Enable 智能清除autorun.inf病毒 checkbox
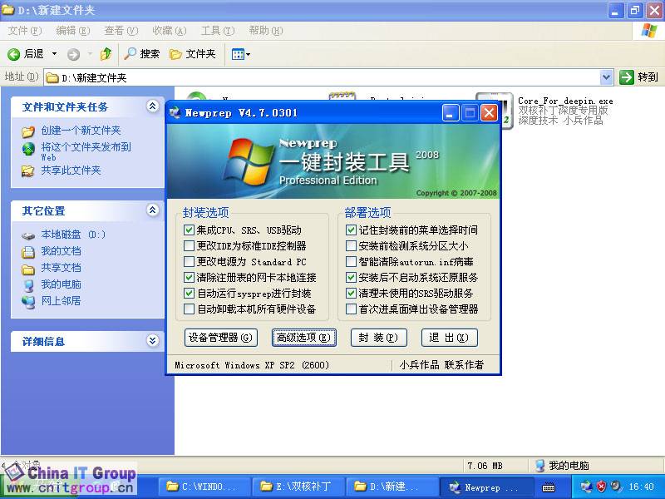 (351, 261)
